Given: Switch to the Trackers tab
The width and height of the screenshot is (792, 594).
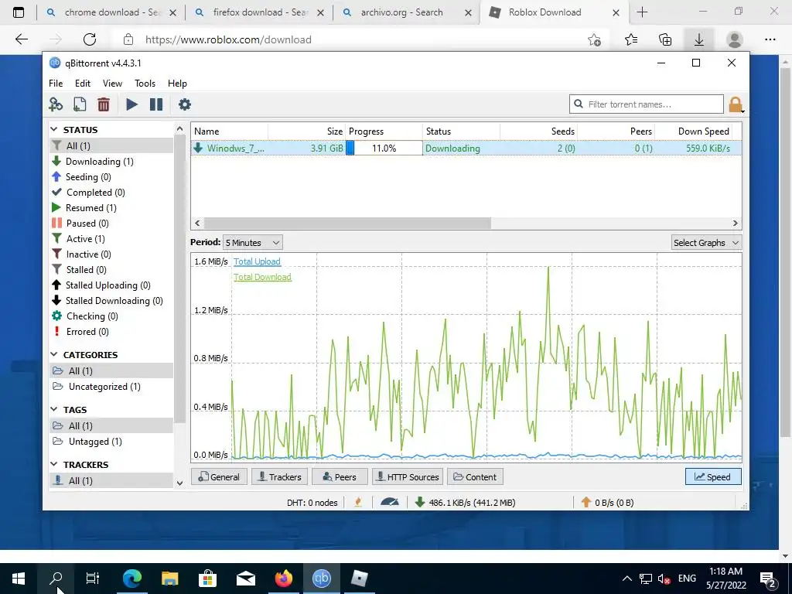Looking at the screenshot, I should (x=279, y=476).
